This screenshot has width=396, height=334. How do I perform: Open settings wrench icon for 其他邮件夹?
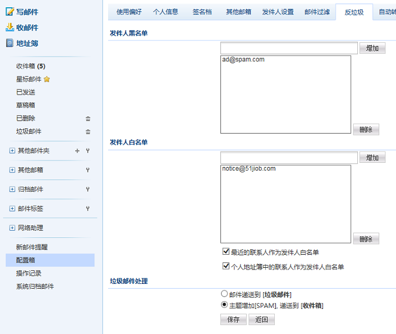point(88,151)
